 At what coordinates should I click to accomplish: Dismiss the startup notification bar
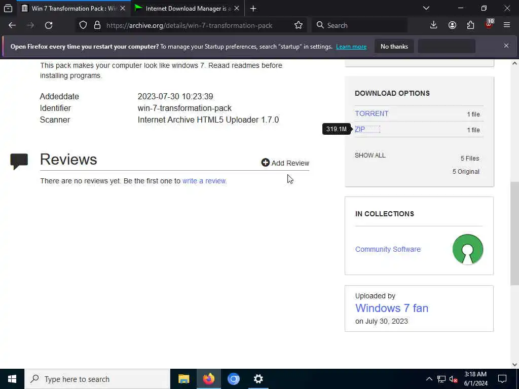[x=506, y=46]
